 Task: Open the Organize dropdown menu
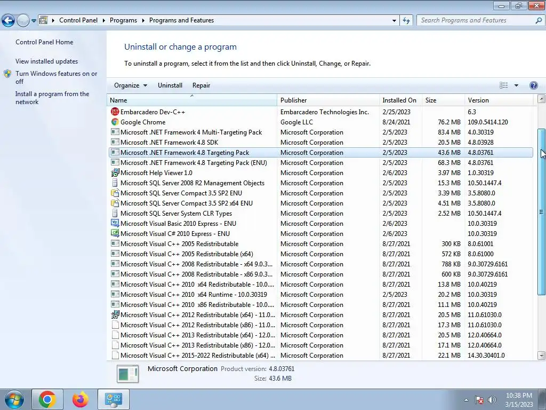(131, 85)
